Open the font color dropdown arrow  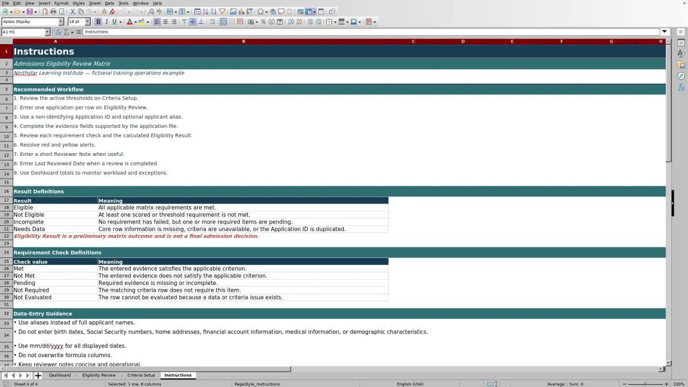[x=136, y=22]
